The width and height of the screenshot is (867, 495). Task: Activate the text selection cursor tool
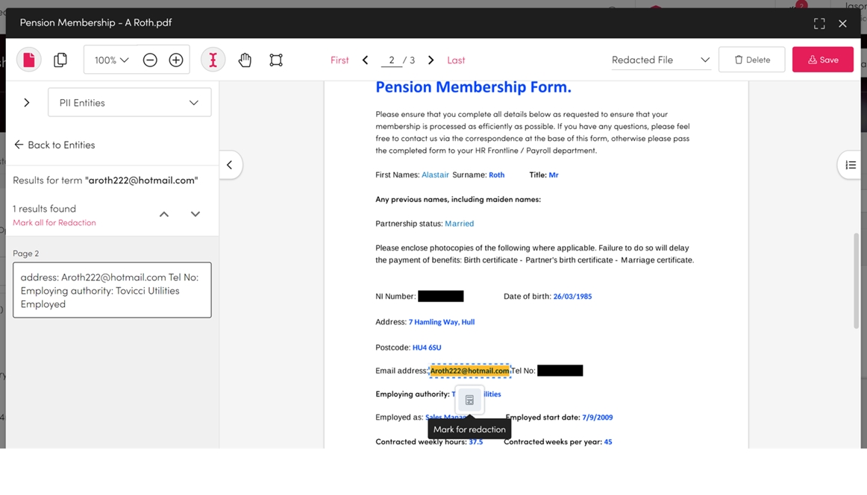click(x=213, y=60)
